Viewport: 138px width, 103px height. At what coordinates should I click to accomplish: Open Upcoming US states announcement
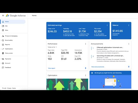click(x=110, y=56)
